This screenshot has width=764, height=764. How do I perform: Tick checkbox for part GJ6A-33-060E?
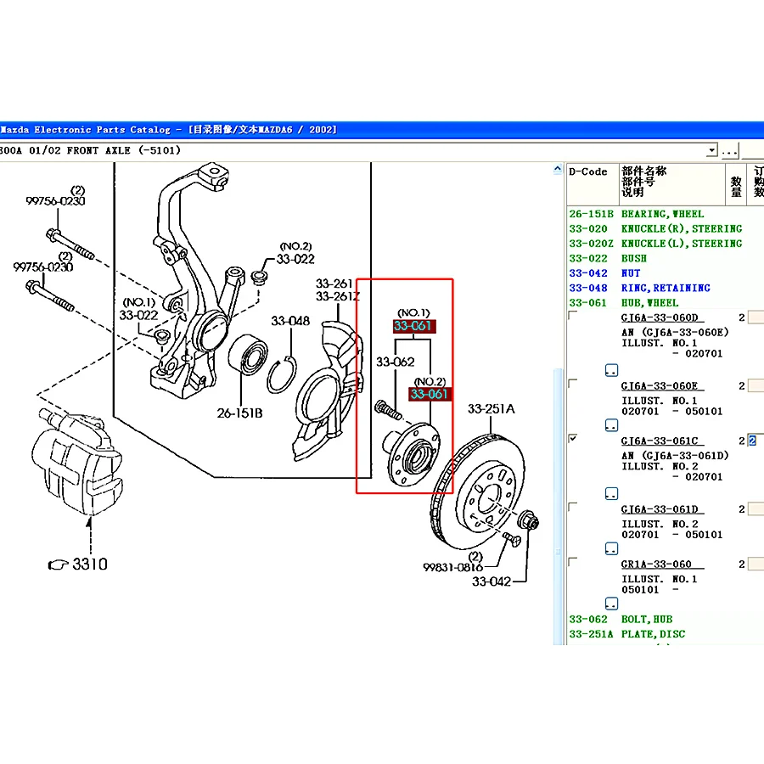(573, 384)
